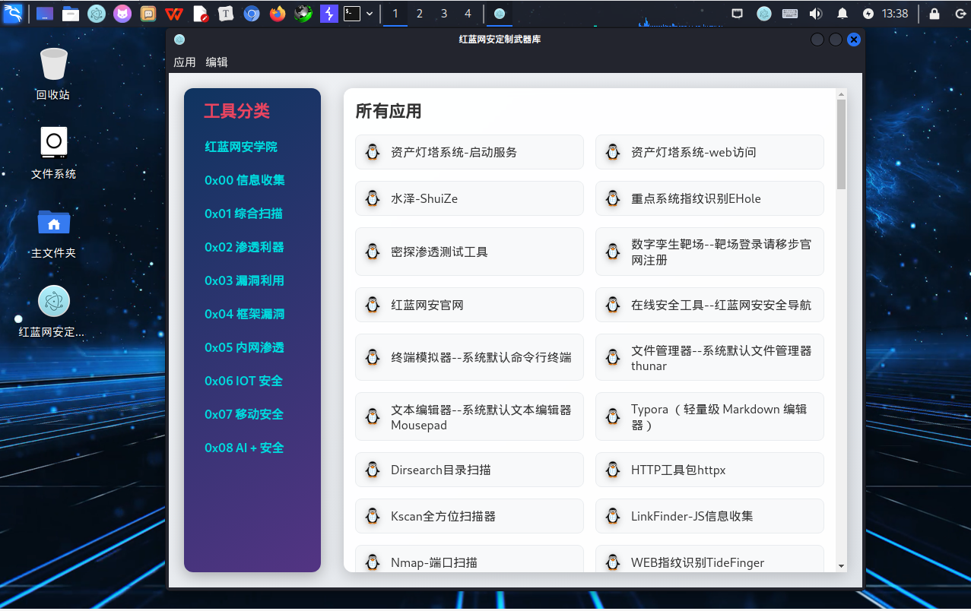Image resolution: width=971 pixels, height=611 pixels.
Task: Select the 红蓝网安学院 category
Action: [x=241, y=147]
